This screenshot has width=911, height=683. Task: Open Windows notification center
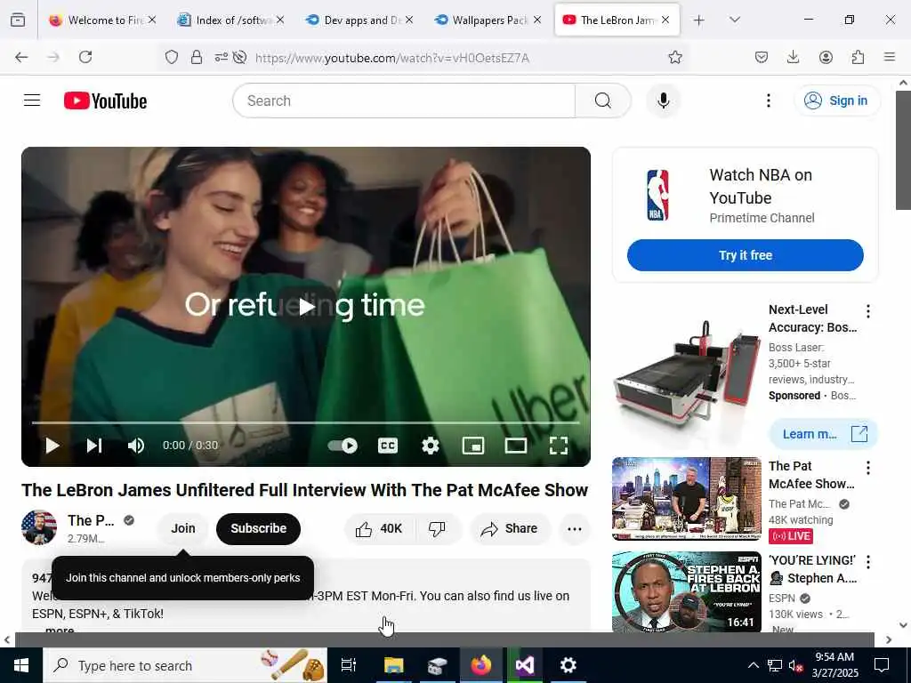click(x=882, y=665)
